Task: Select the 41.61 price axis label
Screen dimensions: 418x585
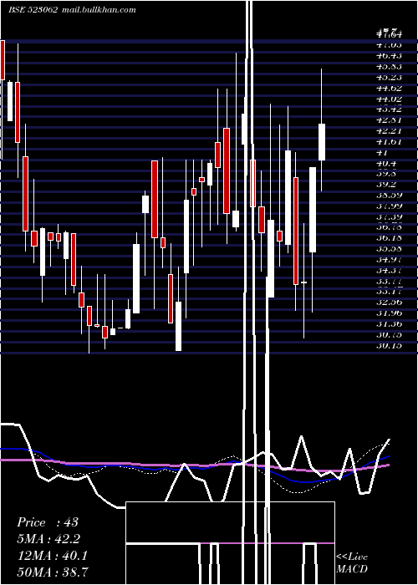Action: [389, 142]
